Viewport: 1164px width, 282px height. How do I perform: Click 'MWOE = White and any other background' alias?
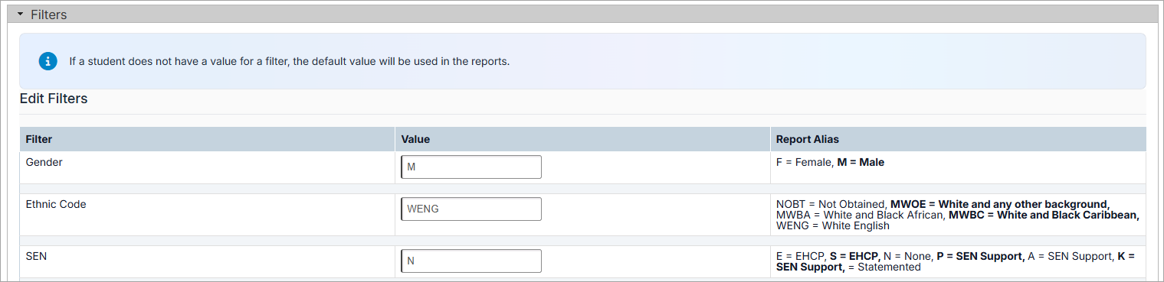click(x=1000, y=204)
